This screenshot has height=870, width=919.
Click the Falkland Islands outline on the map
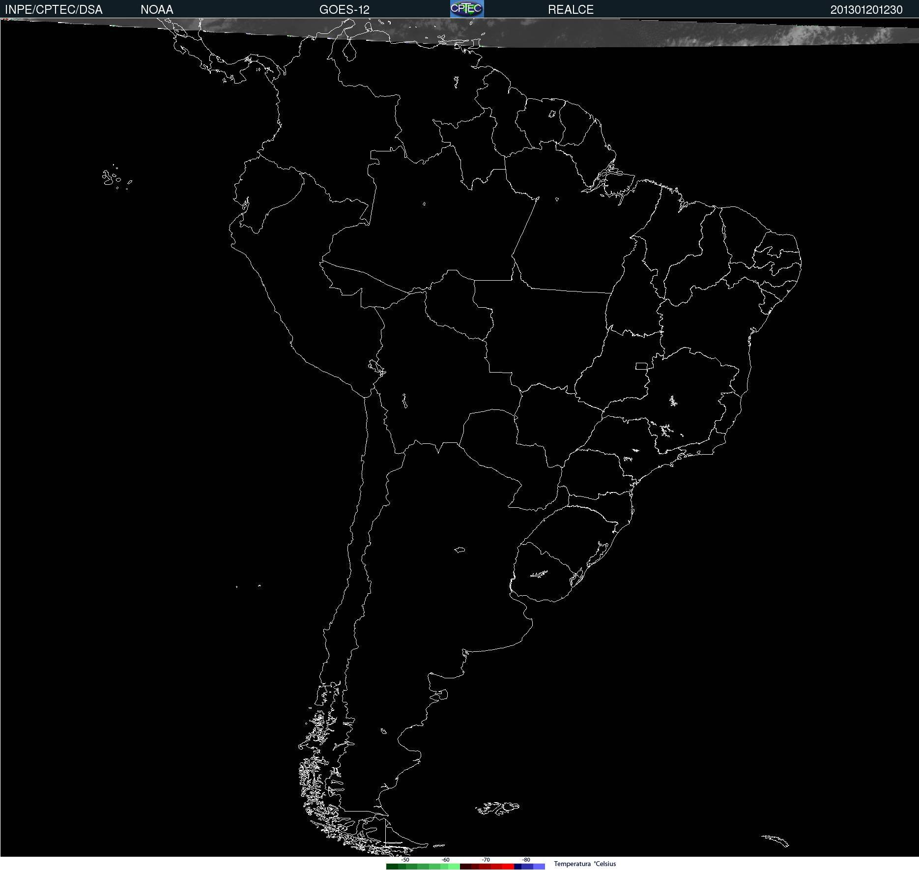[497, 808]
